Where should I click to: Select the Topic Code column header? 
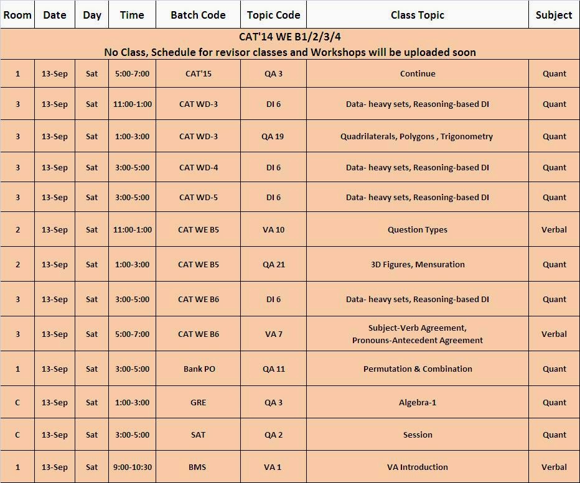click(273, 15)
